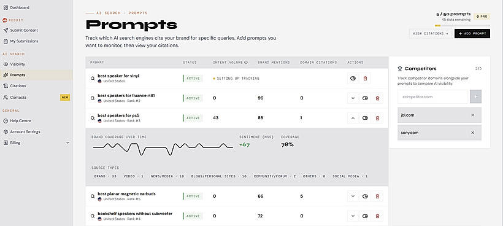
Task: Delete best speakers for ps5 prompt
Action: coord(377,118)
